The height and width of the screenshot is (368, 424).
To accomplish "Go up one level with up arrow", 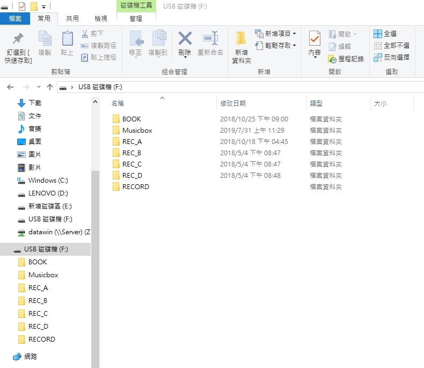I will (50, 87).
